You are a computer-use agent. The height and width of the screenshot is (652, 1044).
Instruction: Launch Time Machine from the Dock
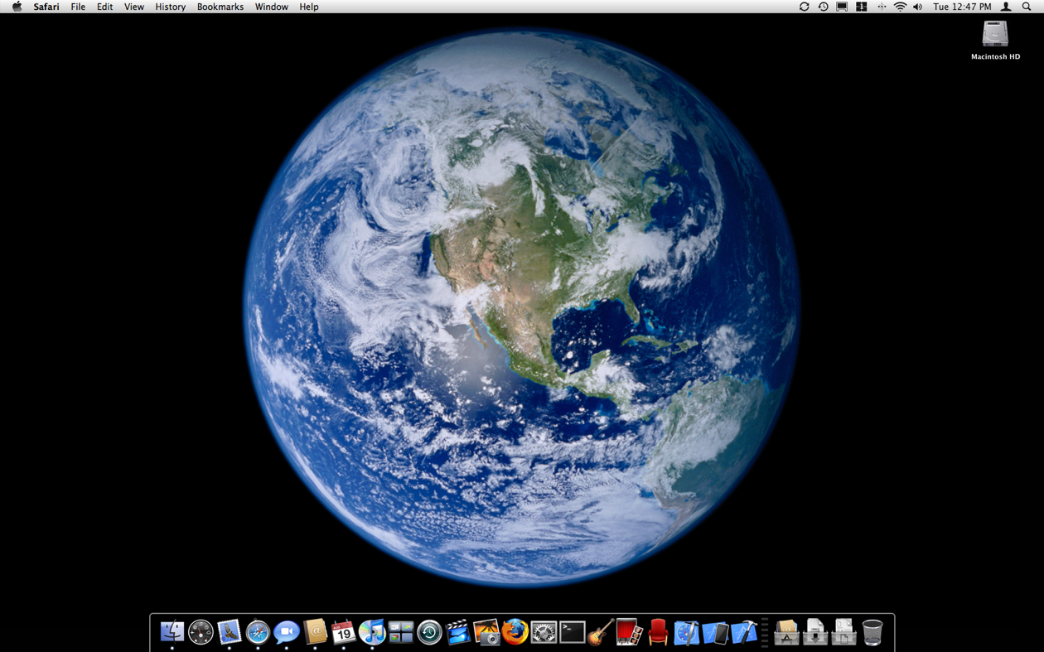coord(429,632)
